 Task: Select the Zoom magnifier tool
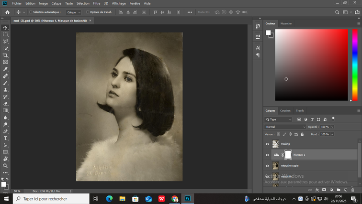[x=6, y=166]
